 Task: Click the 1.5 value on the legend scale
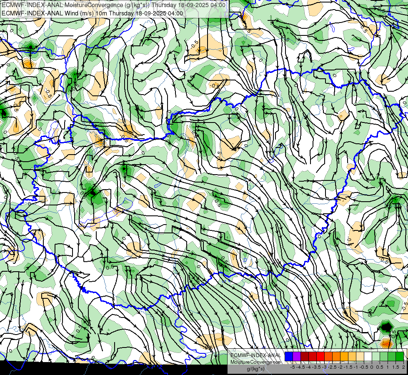(x=395, y=367)
